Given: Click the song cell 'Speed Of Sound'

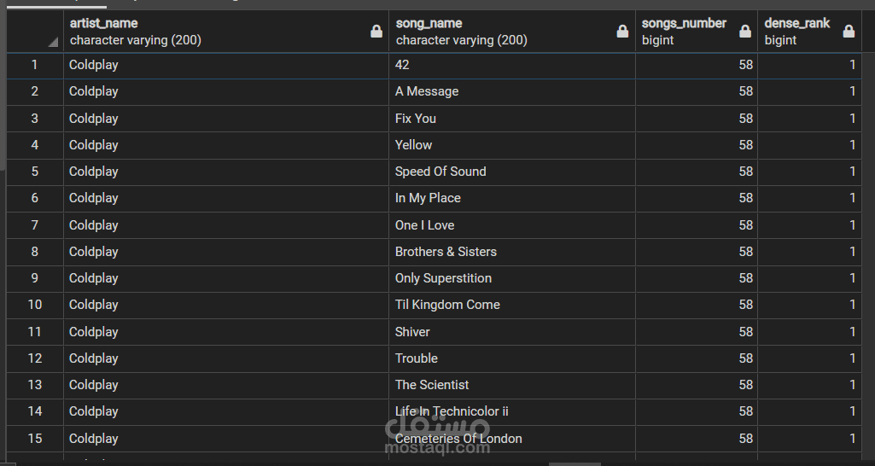Looking at the screenshot, I should click(x=511, y=172).
